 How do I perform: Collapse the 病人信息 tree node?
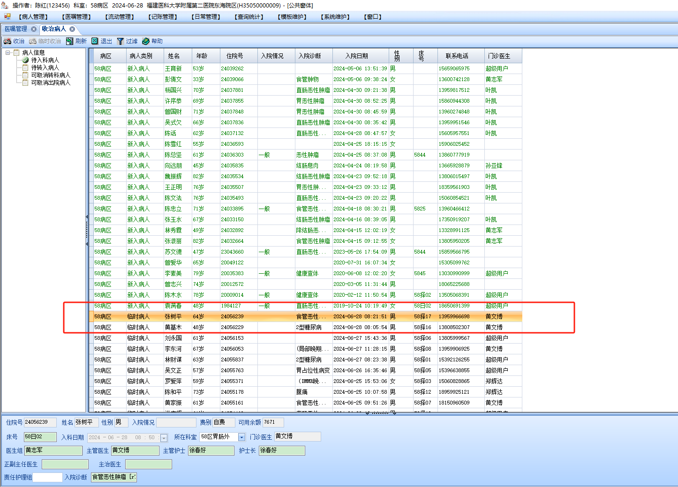click(x=8, y=52)
